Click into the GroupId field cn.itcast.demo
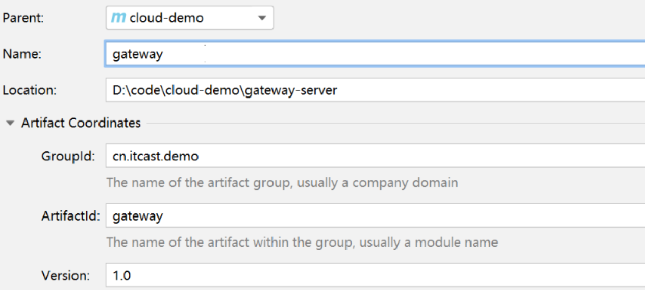Screen dimensions: 645x290 point(357,156)
